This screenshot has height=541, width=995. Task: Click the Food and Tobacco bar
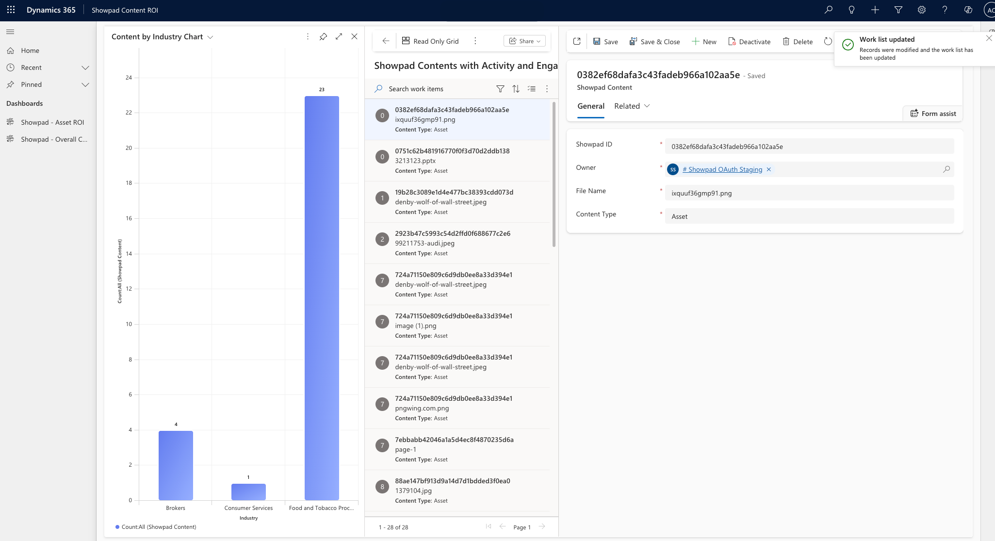coord(322,298)
